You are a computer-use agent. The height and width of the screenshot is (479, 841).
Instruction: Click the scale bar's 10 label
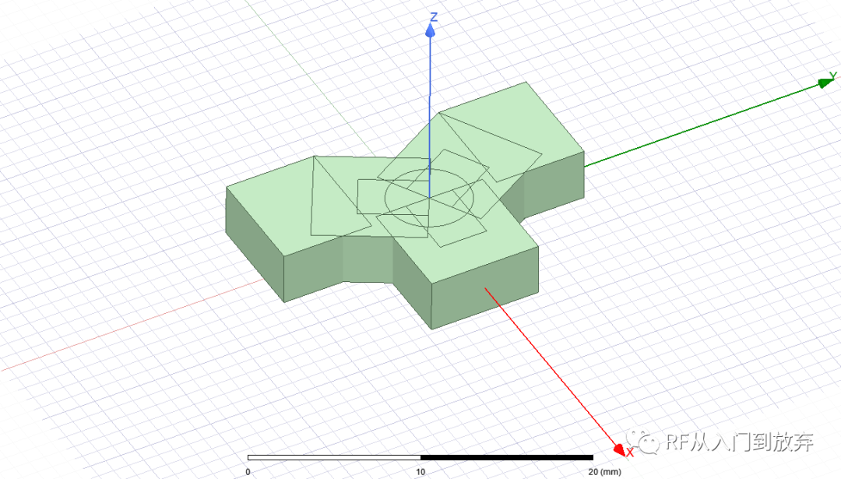[x=420, y=472]
